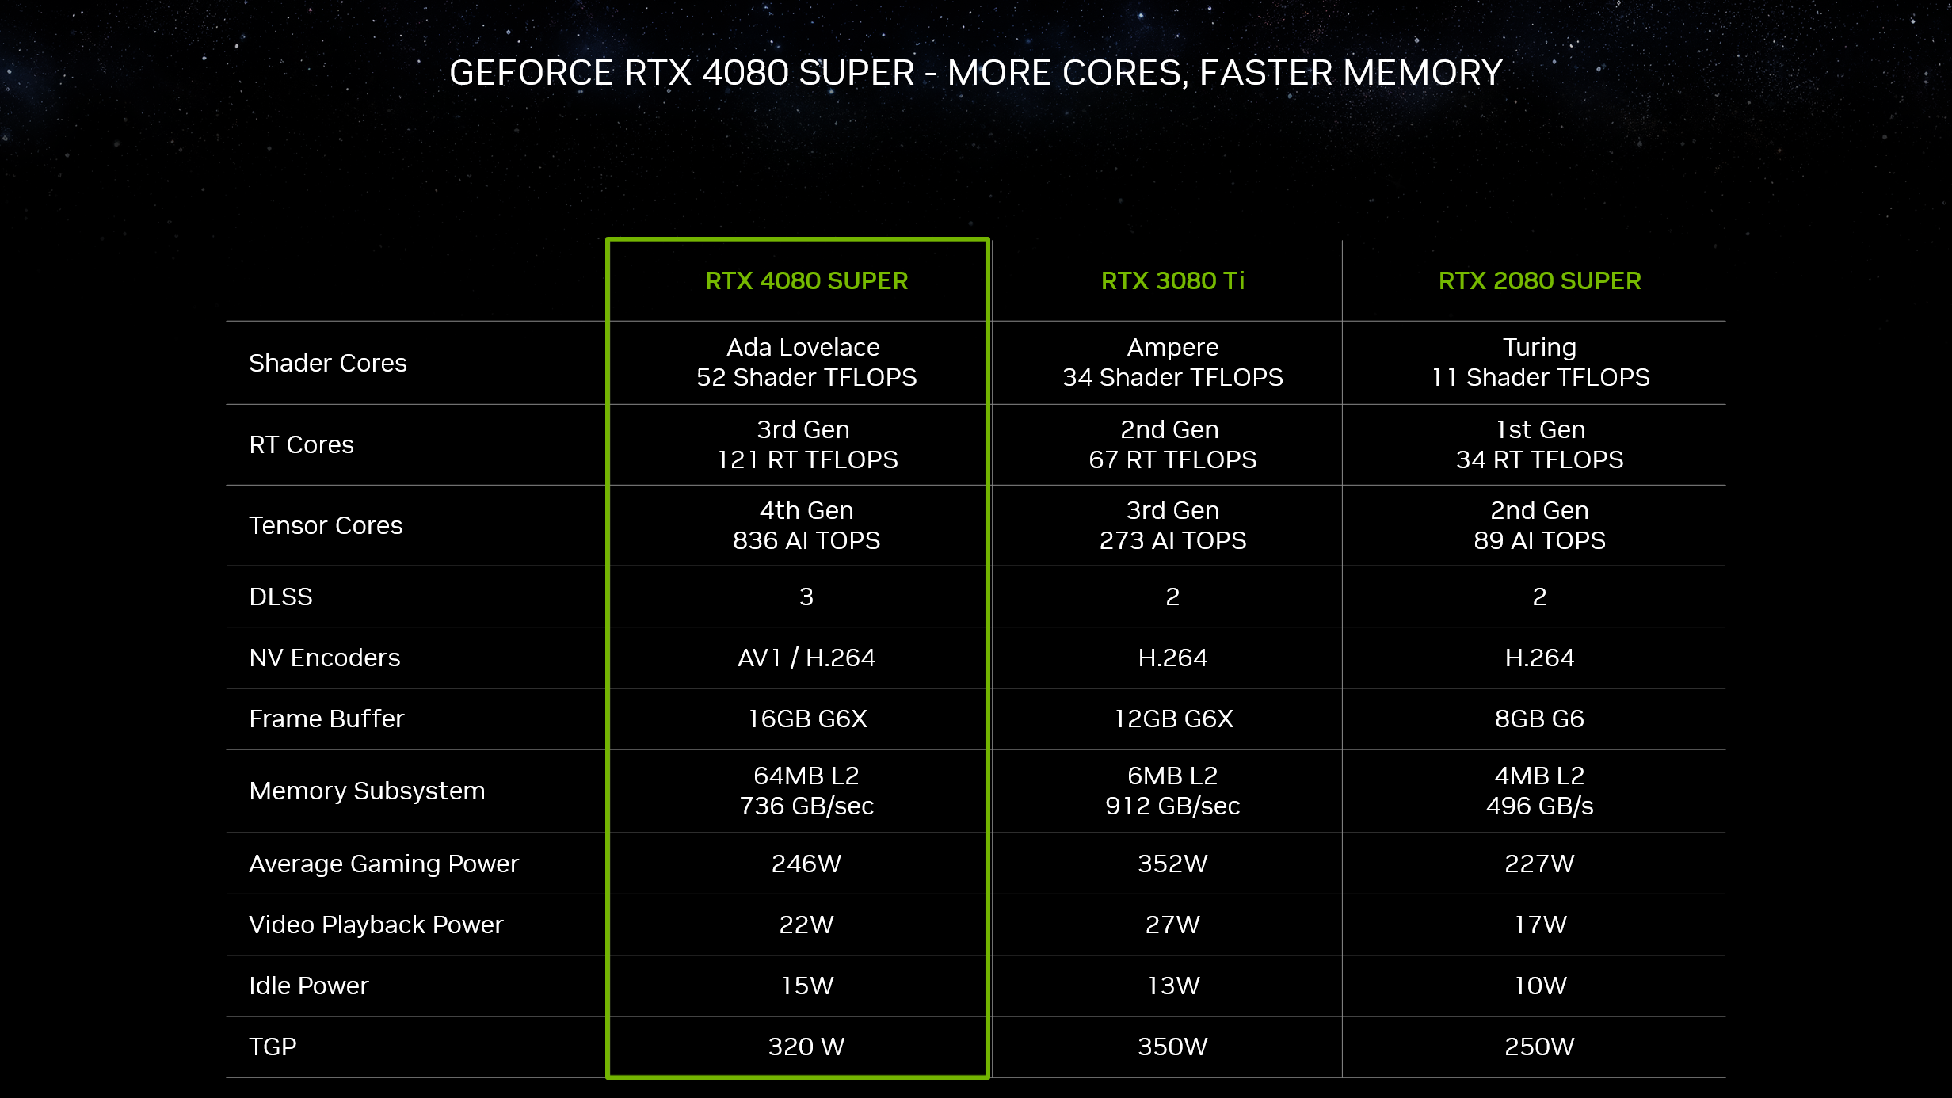The height and width of the screenshot is (1098, 1952).
Task: Click the 836 AI TOPS specification link
Action: (x=806, y=539)
